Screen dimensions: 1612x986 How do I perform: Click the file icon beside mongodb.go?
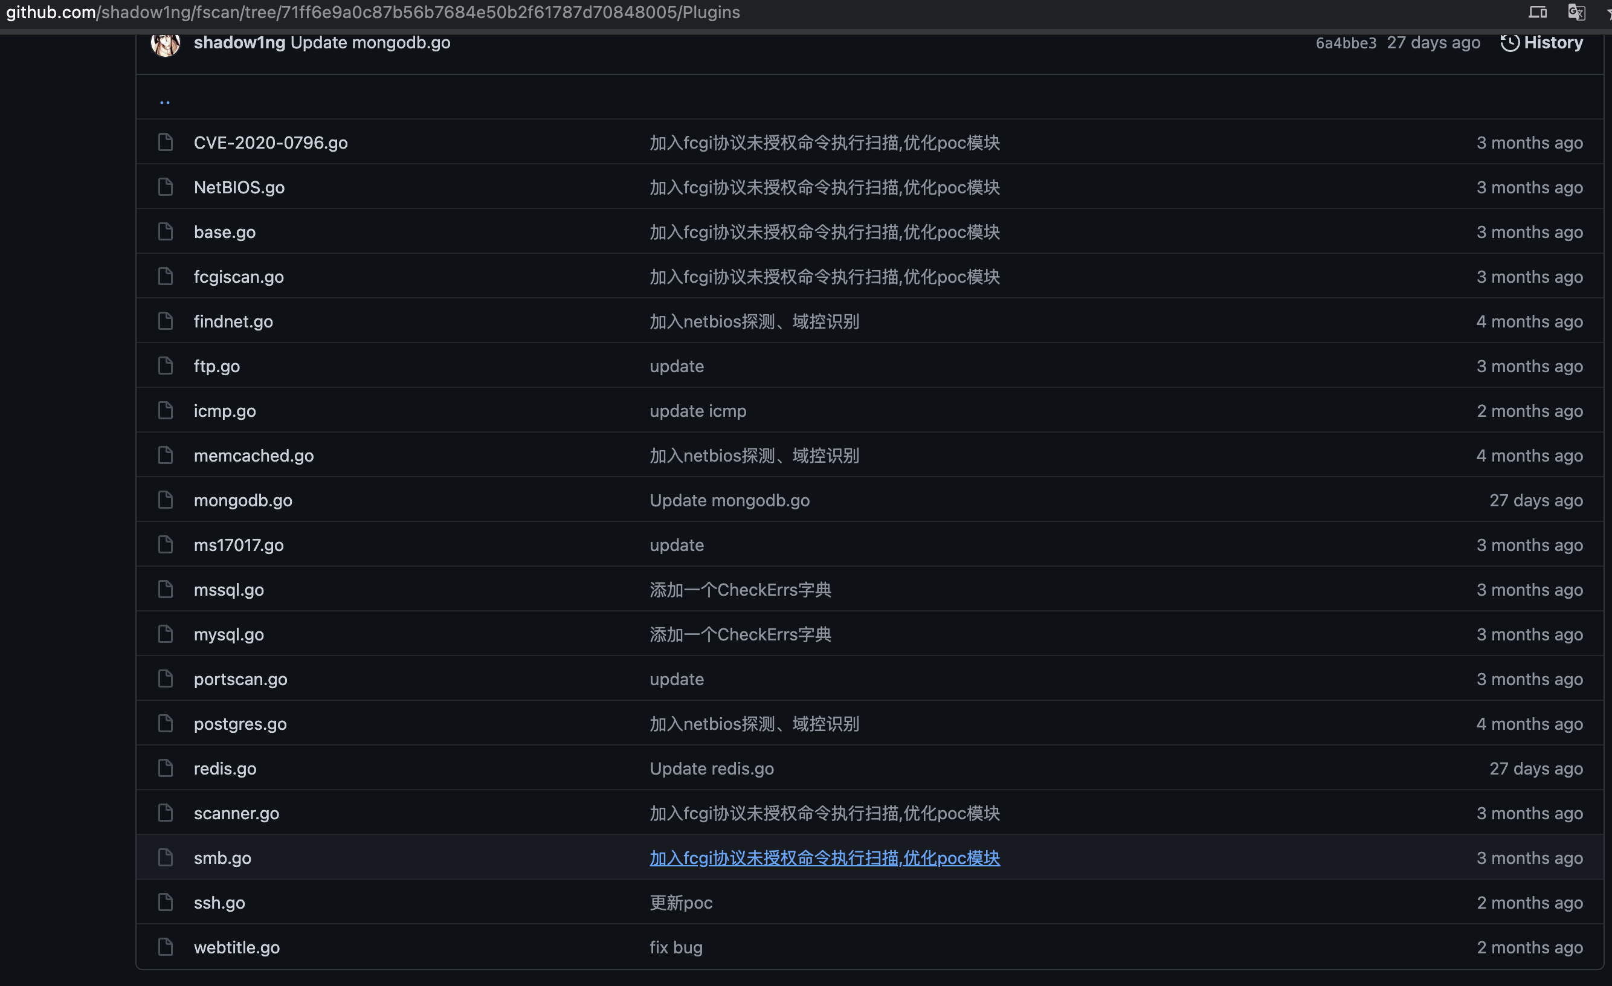coord(165,500)
